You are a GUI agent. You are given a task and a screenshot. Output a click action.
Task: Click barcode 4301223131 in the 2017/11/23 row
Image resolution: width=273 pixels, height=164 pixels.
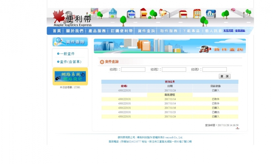(x=124, y=112)
